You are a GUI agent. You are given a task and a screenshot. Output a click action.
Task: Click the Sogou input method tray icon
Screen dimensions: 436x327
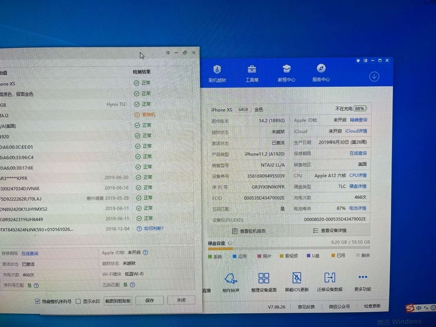coord(410,308)
